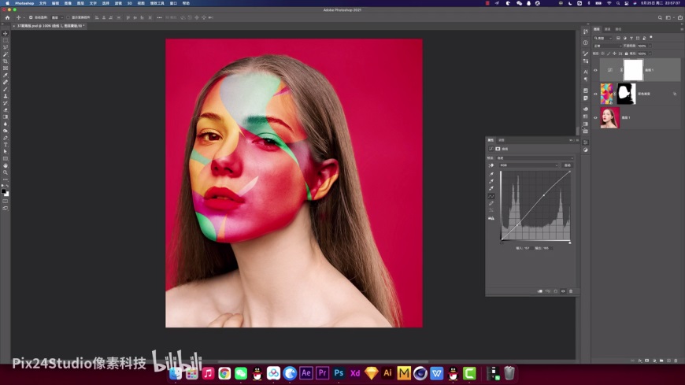Open the layer Opacity dropdown arrow
Screen dimensions: 685x385
point(650,46)
